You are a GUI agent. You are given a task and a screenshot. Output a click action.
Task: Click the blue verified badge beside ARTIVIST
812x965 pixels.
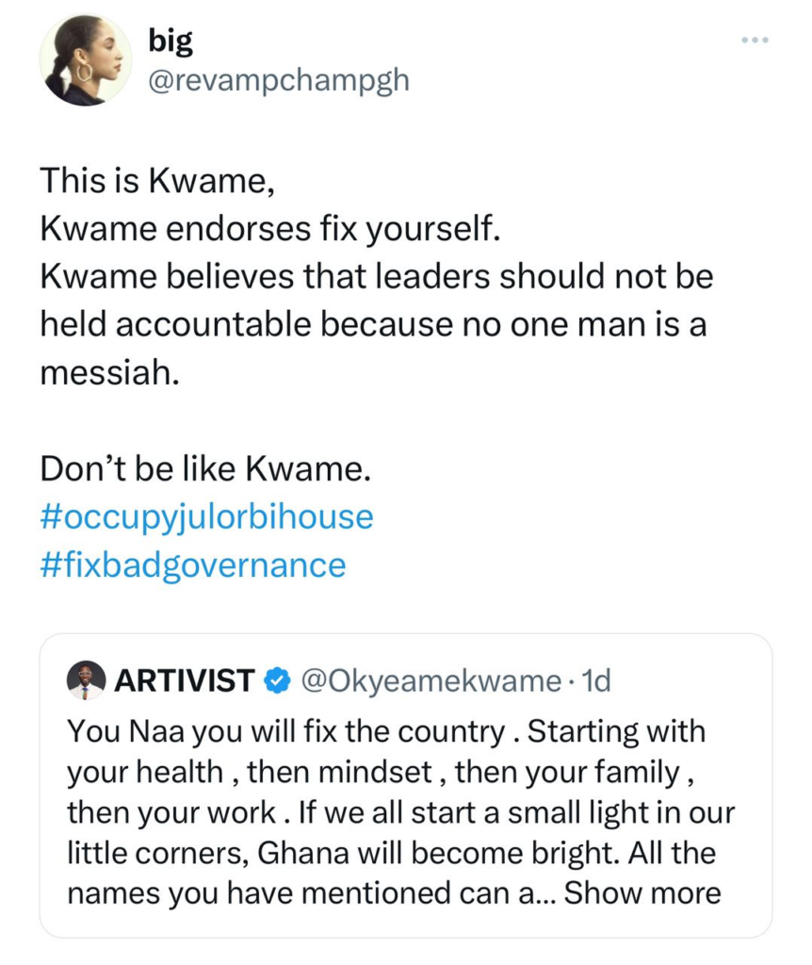[276, 679]
